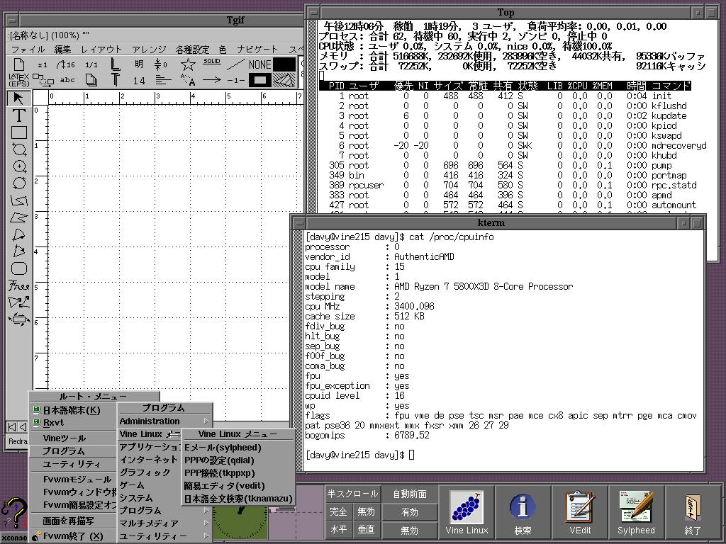Expand the プログラム entry in submenu list
Screen dimensions: 726x544
[x=164, y=510]
